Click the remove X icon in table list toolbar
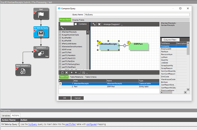This screenshot has width=197, height=130. tap(67, 73)
